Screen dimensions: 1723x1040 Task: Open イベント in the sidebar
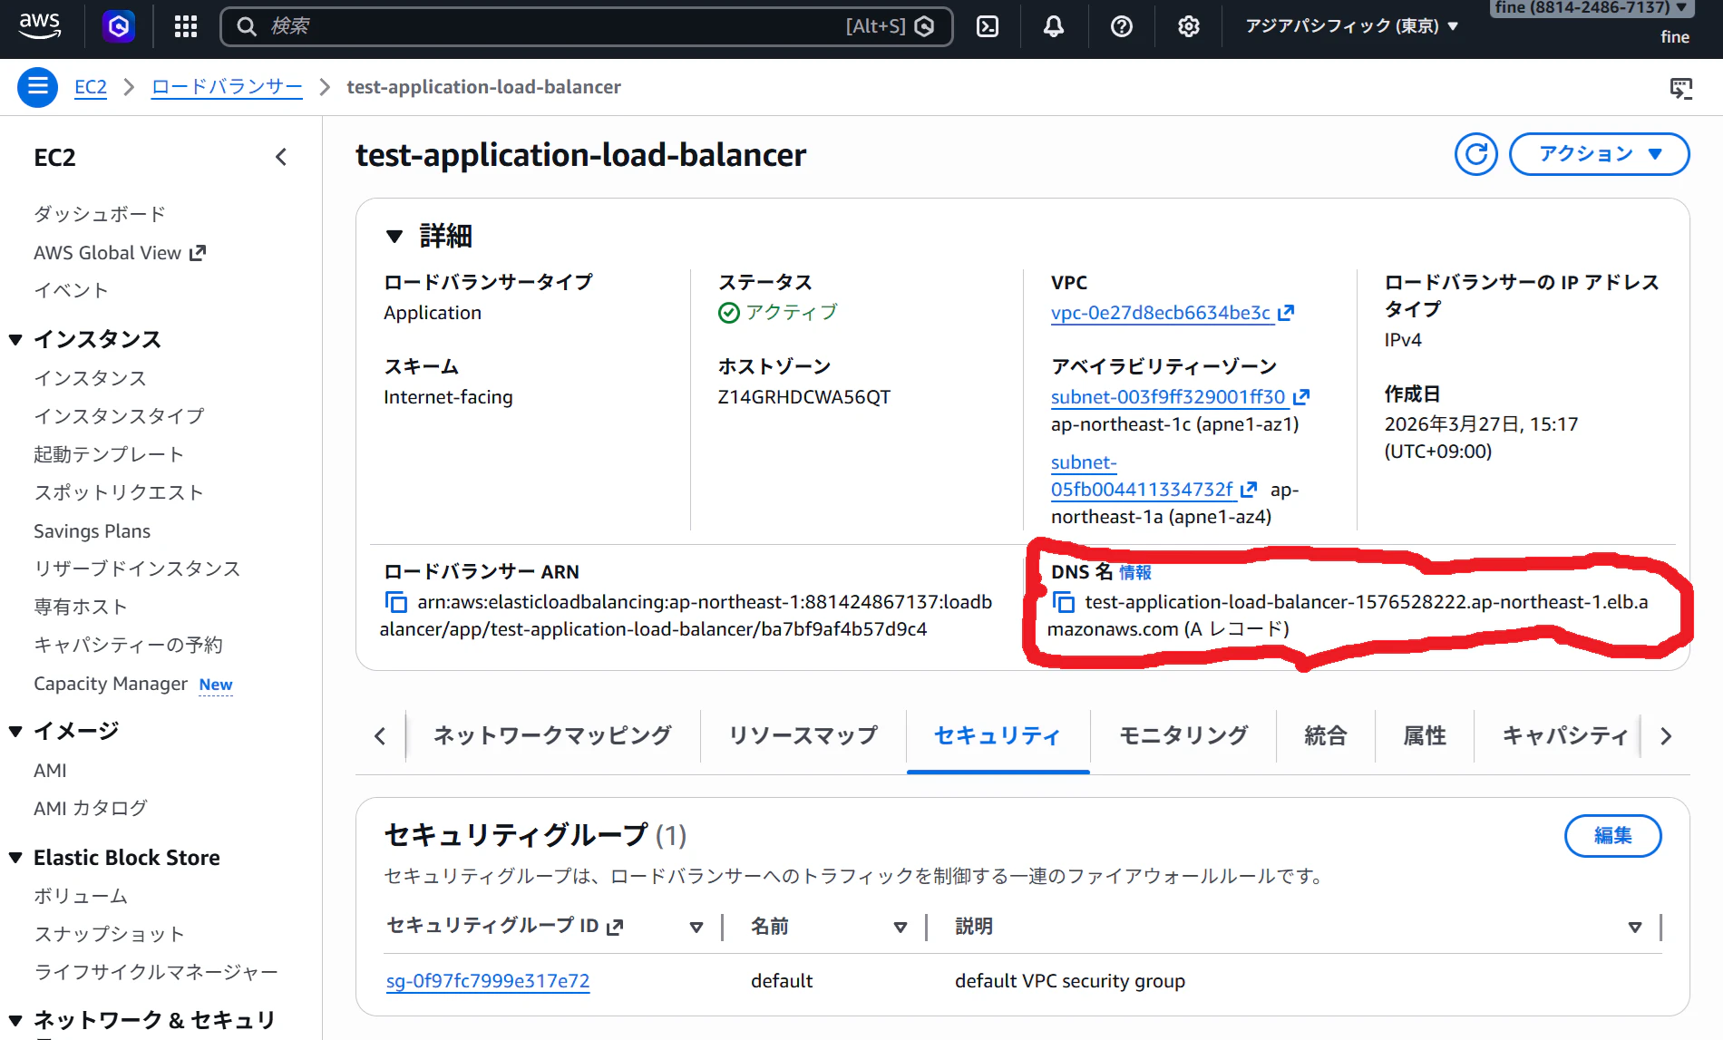tap(71, 290)
